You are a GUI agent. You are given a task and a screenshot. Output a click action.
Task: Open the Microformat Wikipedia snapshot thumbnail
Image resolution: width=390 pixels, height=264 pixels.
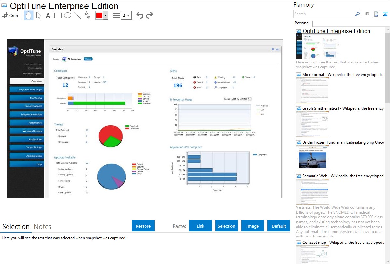pyautogui.click(x=313, y=90)
